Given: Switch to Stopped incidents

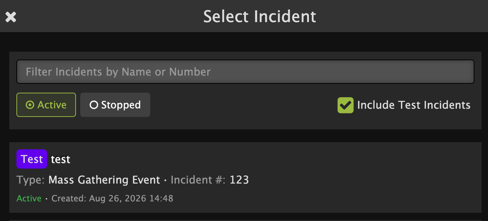Looking at the screenshot, I should click(115, 105).
